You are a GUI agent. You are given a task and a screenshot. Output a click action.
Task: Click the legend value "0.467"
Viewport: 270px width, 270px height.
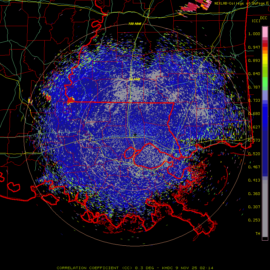[254, 167]
